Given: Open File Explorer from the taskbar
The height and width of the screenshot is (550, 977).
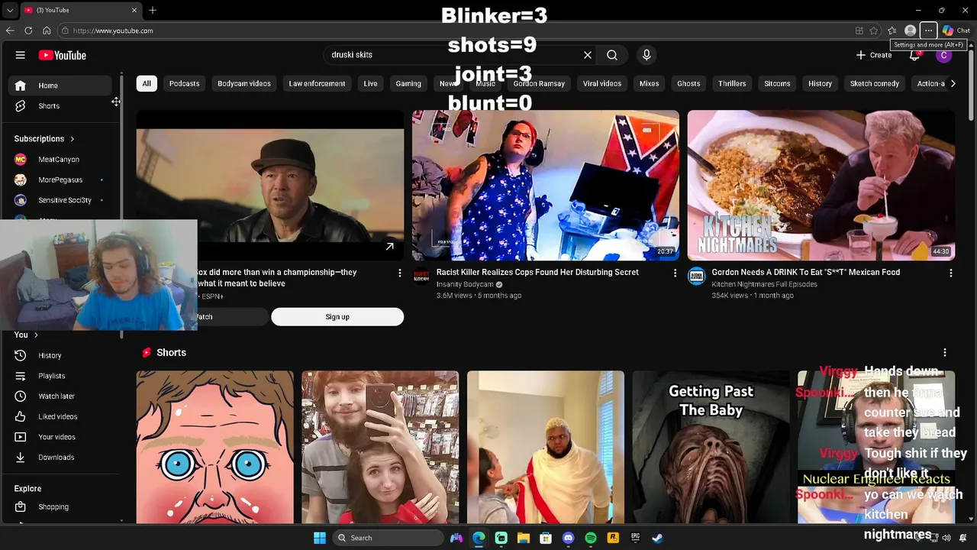Looking at the screenshot, I should (x=524, y=538).
